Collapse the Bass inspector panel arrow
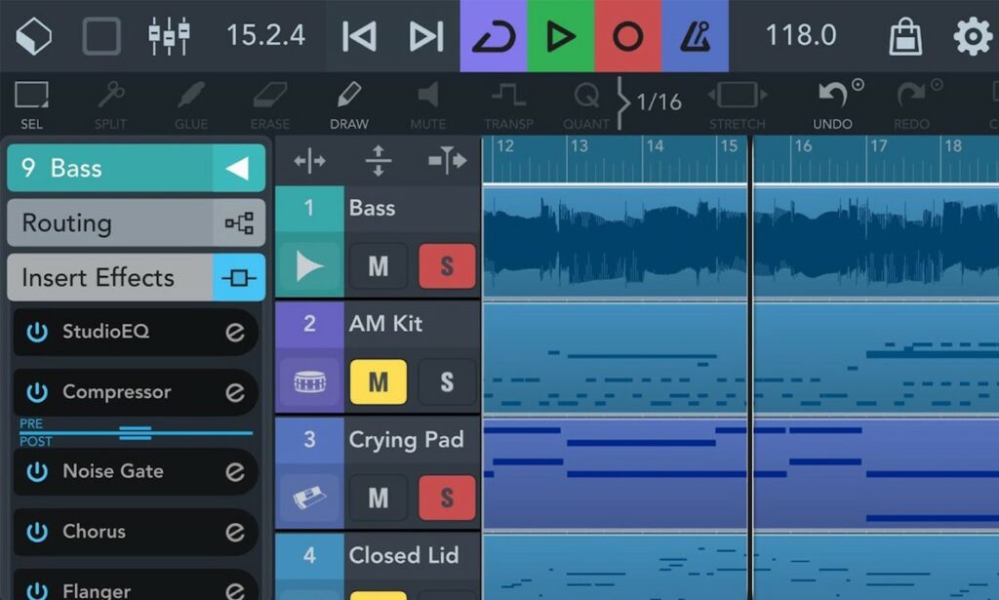The image size is (999, 600). pyautogui.click(x=238, y=168)
